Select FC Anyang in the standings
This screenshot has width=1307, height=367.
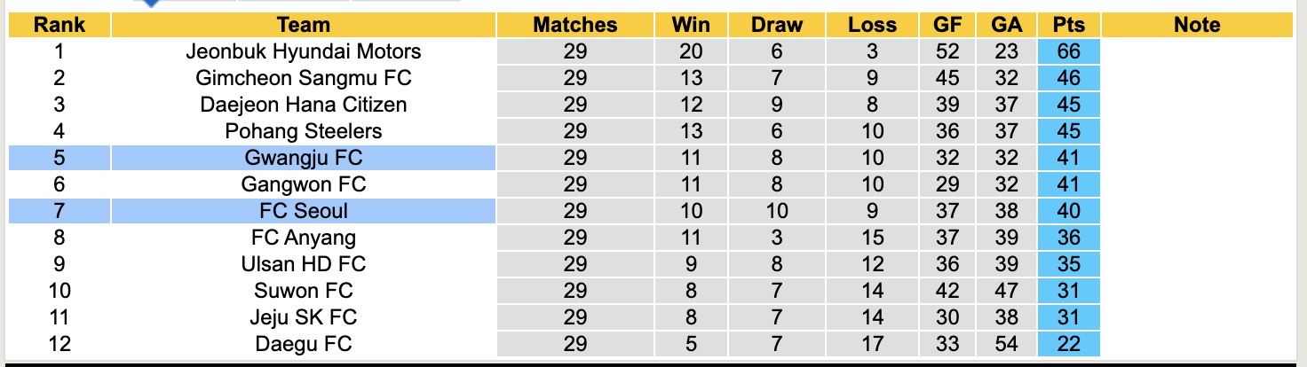[x=303, y=238]
